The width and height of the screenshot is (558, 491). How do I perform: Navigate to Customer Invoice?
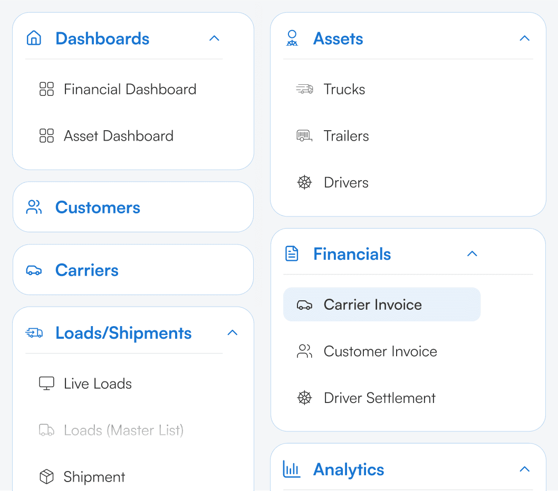click(380, 351)
